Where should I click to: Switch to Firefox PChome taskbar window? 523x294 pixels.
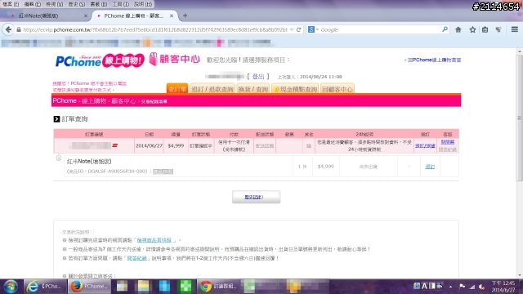pyautogui.click(x=89, y=287)
